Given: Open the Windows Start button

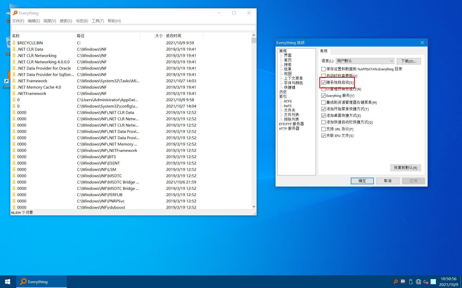Looking at the screenshot, I should coord(8,282).
